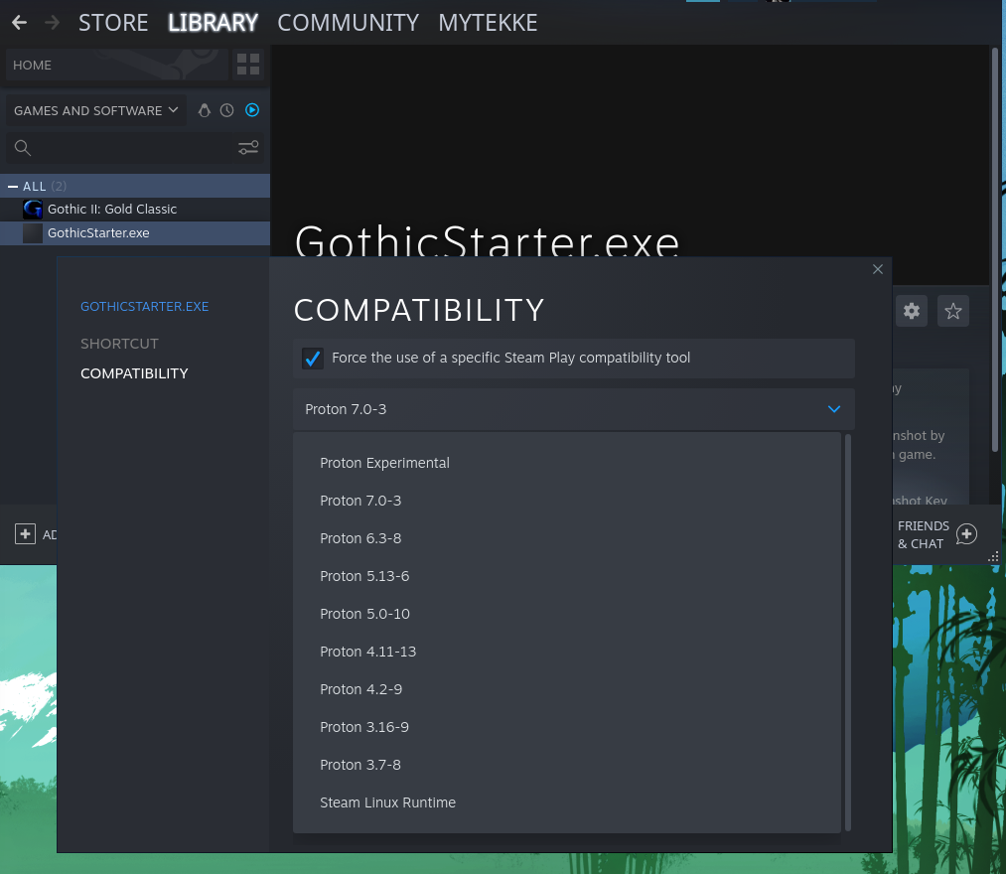Switch to the Shortcut settings tab
This screenshot has width=1006, height=874.
119,344
